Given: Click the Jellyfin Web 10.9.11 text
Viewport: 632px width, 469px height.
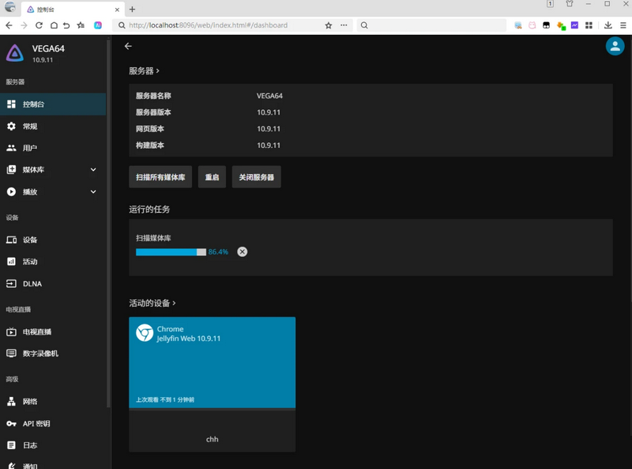Looking at the screenshot, I should click(x=189, y=339).
